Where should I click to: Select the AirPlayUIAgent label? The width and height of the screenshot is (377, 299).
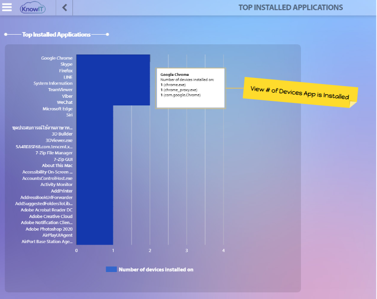point(58,235)
